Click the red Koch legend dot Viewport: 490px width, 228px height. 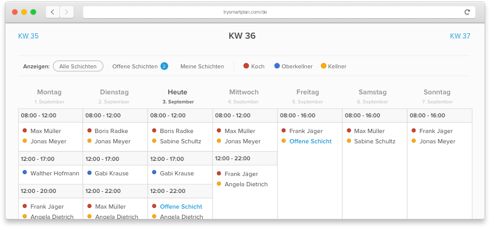[246, 66]
